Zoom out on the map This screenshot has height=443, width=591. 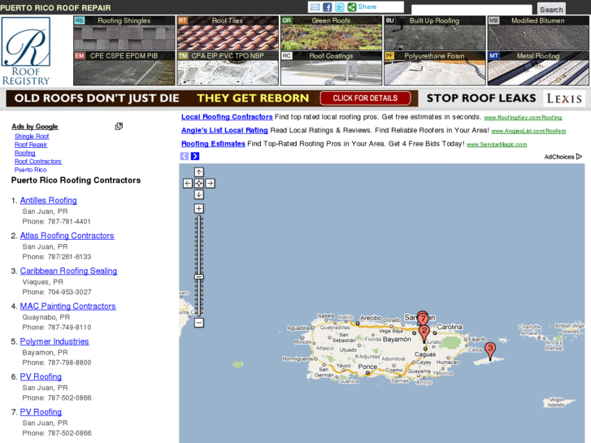point(199,323)
